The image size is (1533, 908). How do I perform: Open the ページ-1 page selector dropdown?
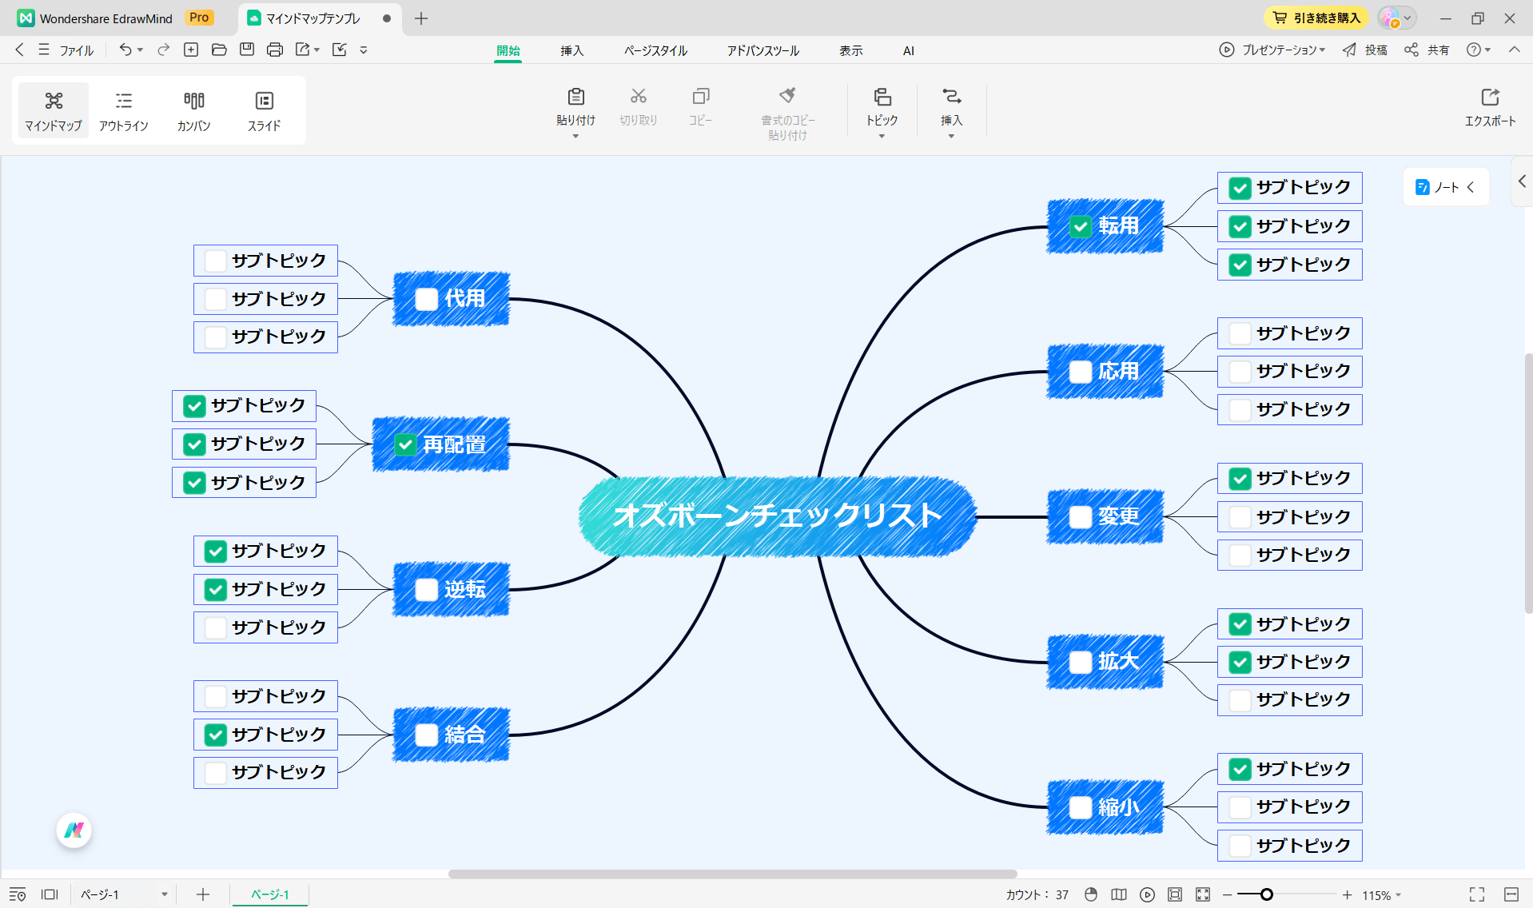pyautogui.click(x=164, y=894)
